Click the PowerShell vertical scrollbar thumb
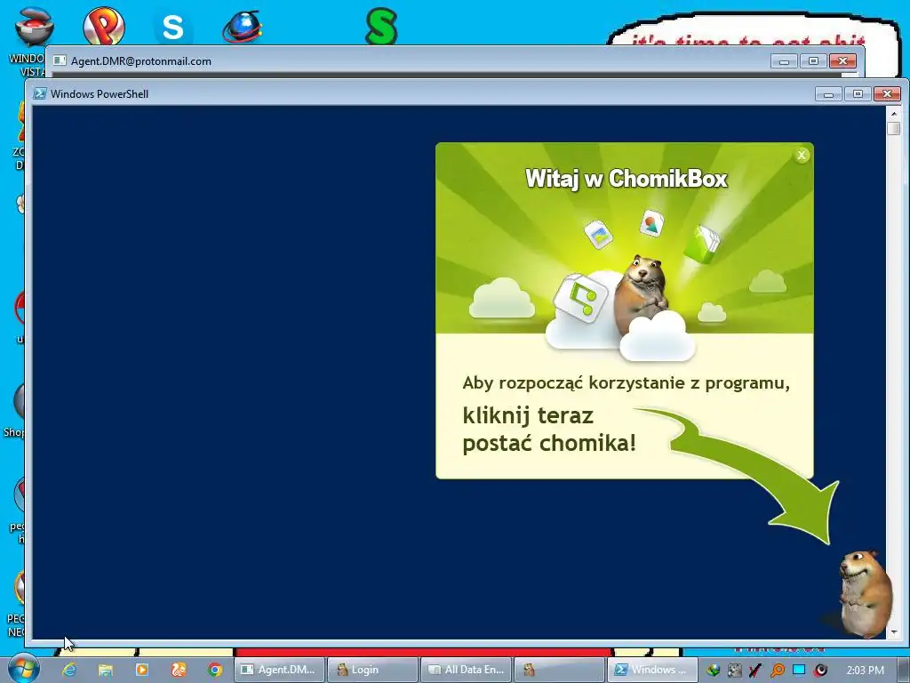 (894, 128)
